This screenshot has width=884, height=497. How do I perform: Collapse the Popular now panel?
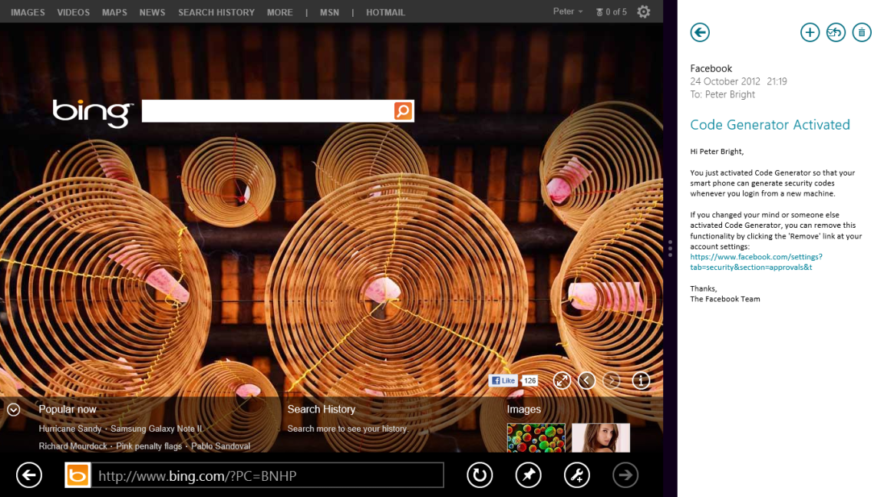coord(12,410)
